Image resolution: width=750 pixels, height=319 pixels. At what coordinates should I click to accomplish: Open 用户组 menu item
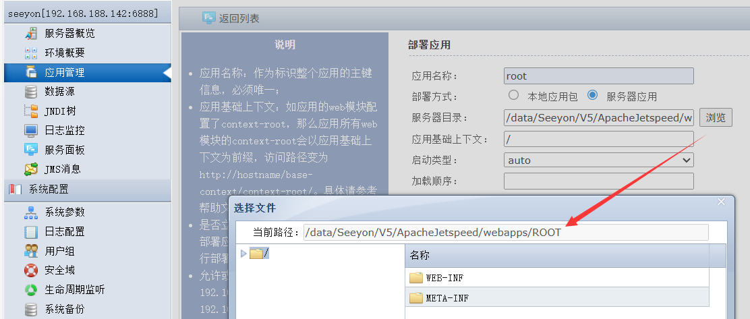pos(60,251)
